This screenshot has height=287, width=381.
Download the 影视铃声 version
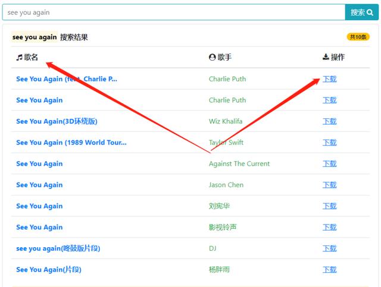(329, 228)
